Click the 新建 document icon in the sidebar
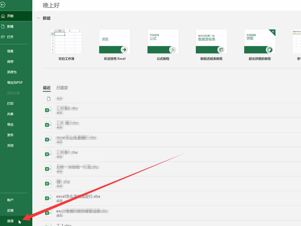Screen dimensions: 301x226 (3, 26)
